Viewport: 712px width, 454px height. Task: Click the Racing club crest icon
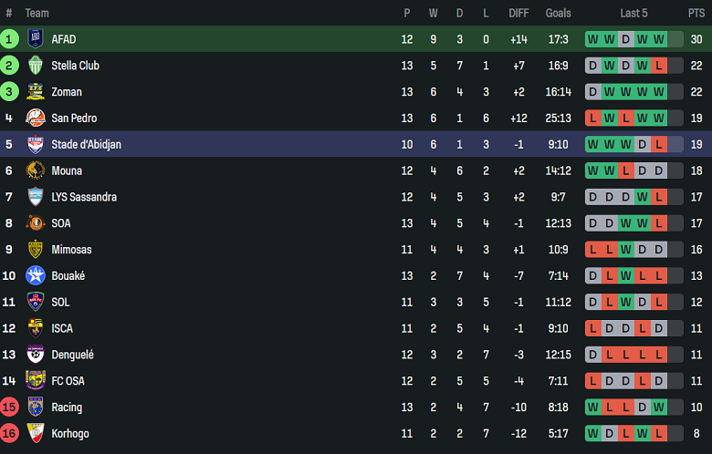(x=36, y=407)
